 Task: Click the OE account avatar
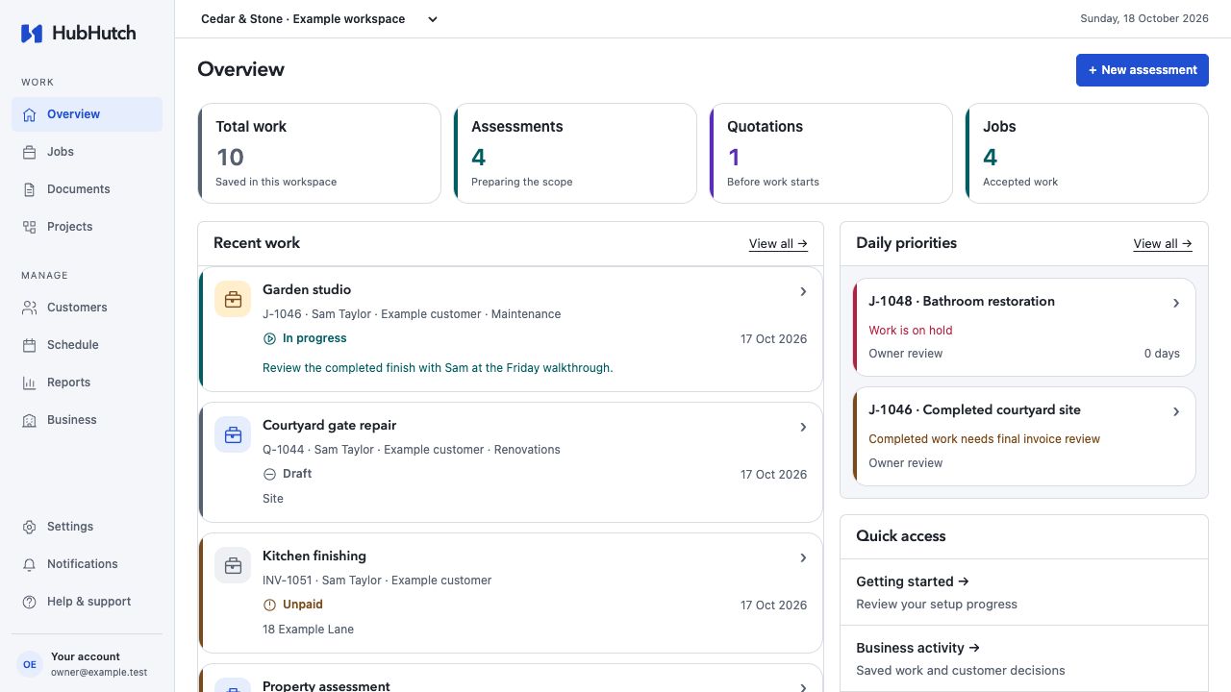click(x=30, y=664)
